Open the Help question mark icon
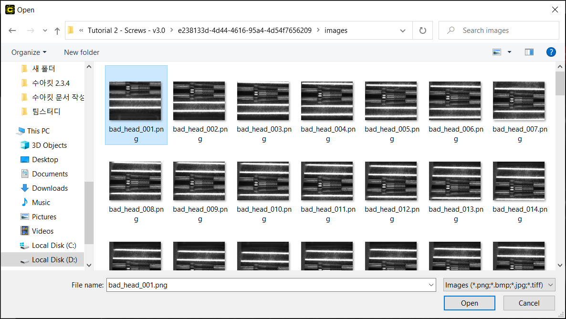This screenshot has height=319, width=566. coord(551,52)
